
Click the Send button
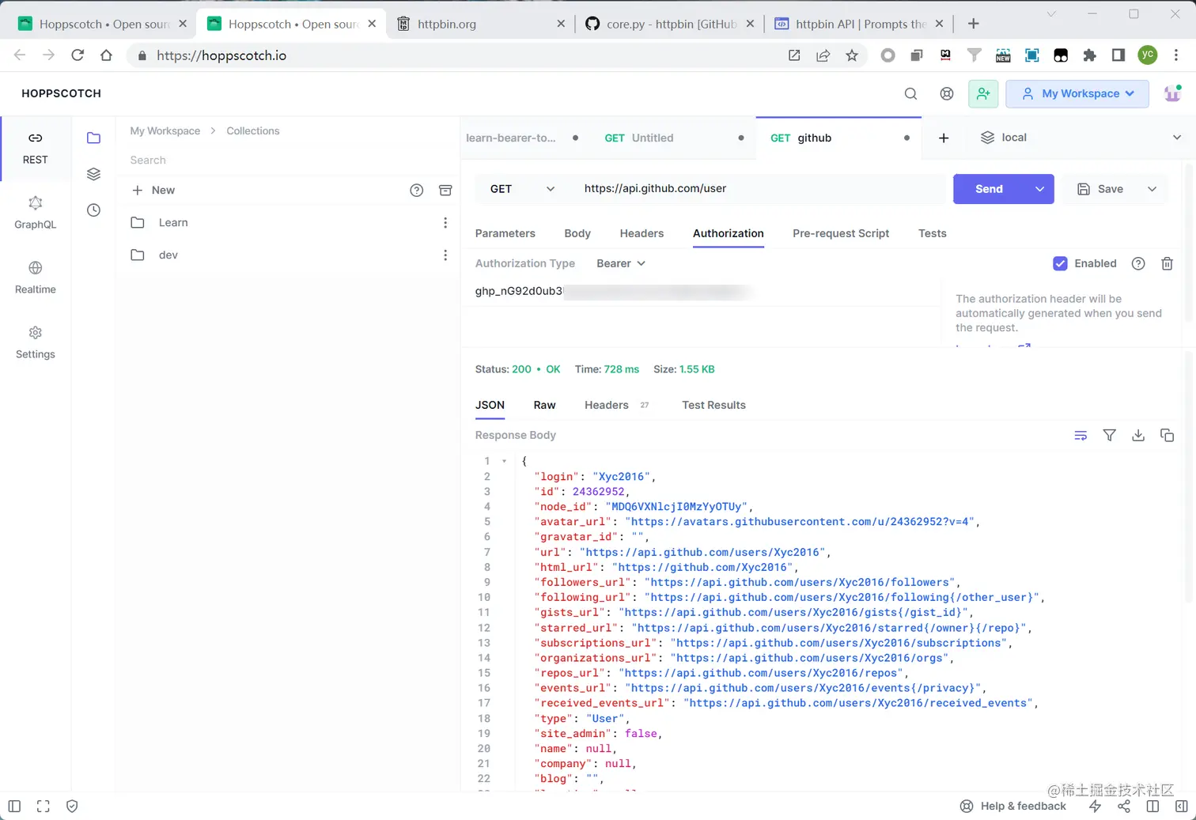click(x=989, y=189)
